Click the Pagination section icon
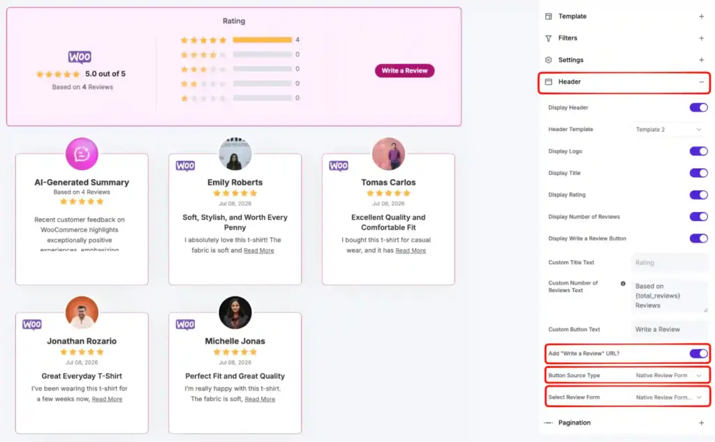This screenshot has width=715, height=442. [549, 423]
